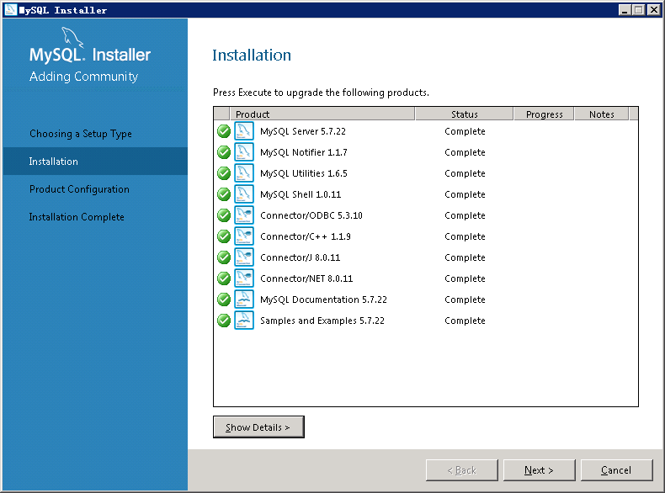665x493 pixels.
Task: Proceed with the Next button
Action: 539,470
